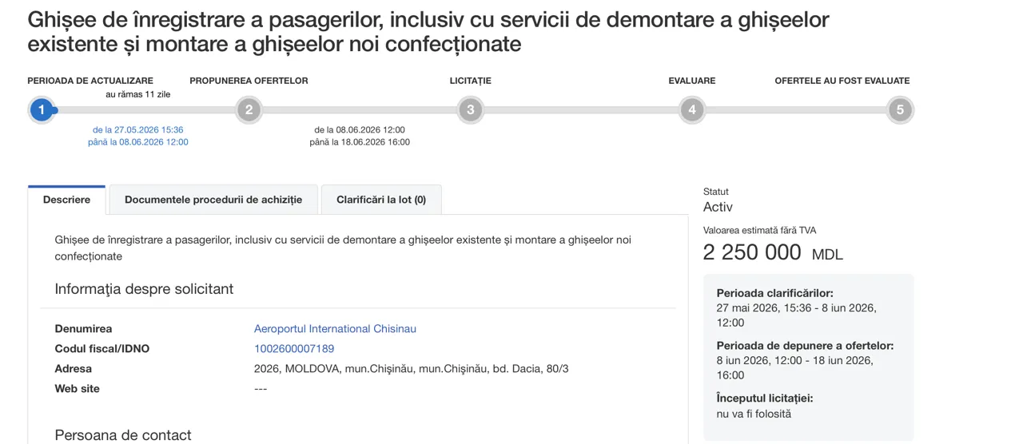
Task: Click step 5 circle for evaluated offers
Action: (x=900, y=109)
